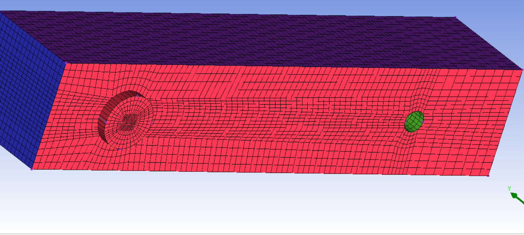
Task: Pick the vertex at bottom-right corner of red face
Action: pyautogui.click(x=488, y=176)
